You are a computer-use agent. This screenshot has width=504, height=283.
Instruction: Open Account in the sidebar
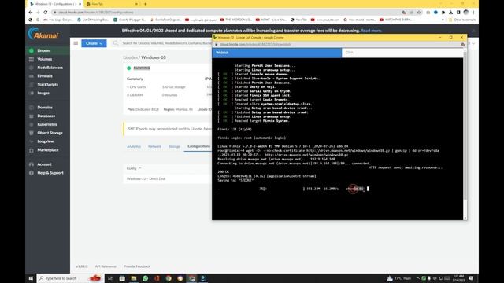click(44, 164)
